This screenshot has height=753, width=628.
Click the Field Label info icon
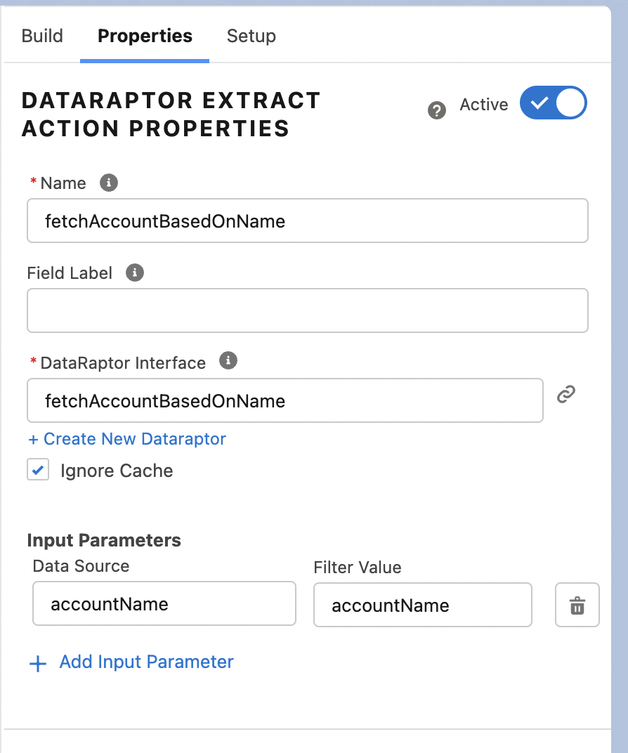[134, 273]
